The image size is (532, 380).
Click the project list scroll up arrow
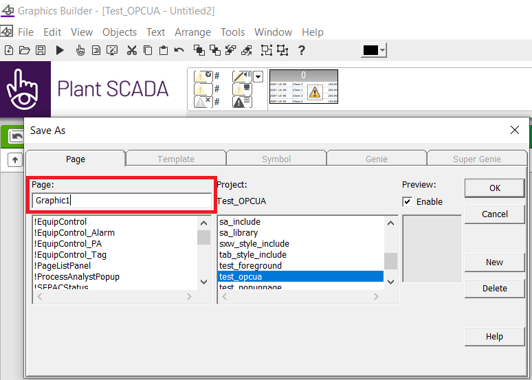[x=391, y=223]
